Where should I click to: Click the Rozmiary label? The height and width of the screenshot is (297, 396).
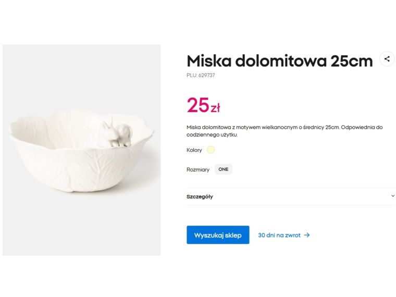click(x=198, y=169)
